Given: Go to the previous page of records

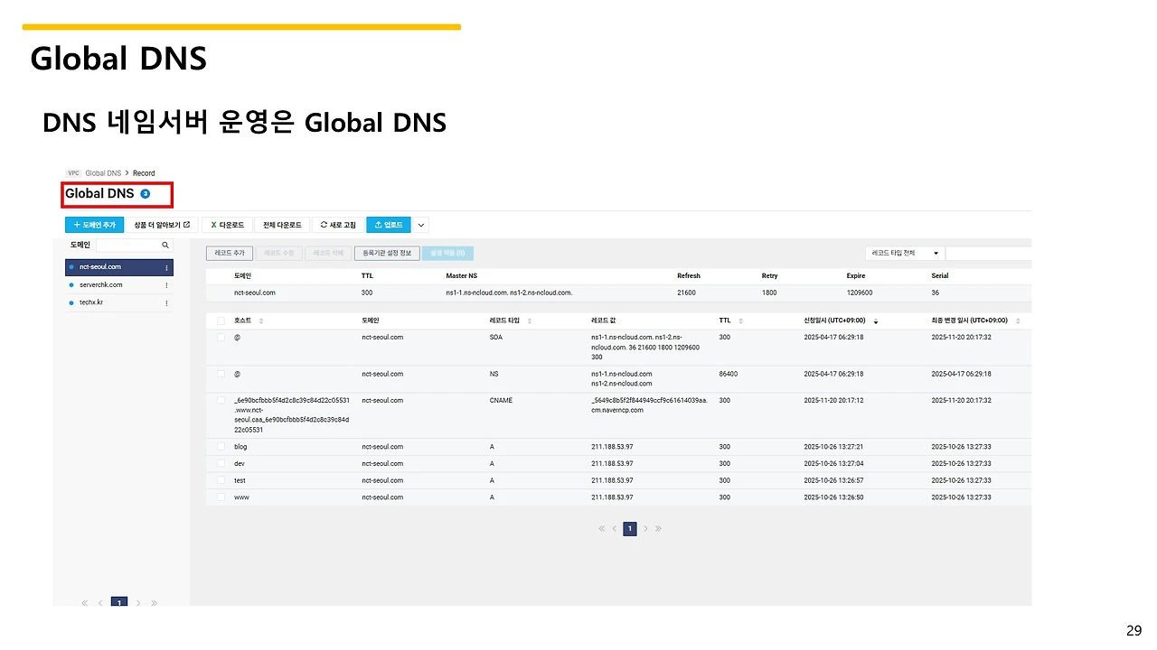Looking at the screenshot, I should 615,529.
